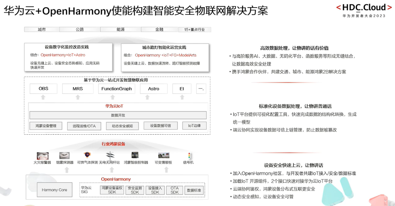Click the 数据标准 box

[x=194, y=190]
